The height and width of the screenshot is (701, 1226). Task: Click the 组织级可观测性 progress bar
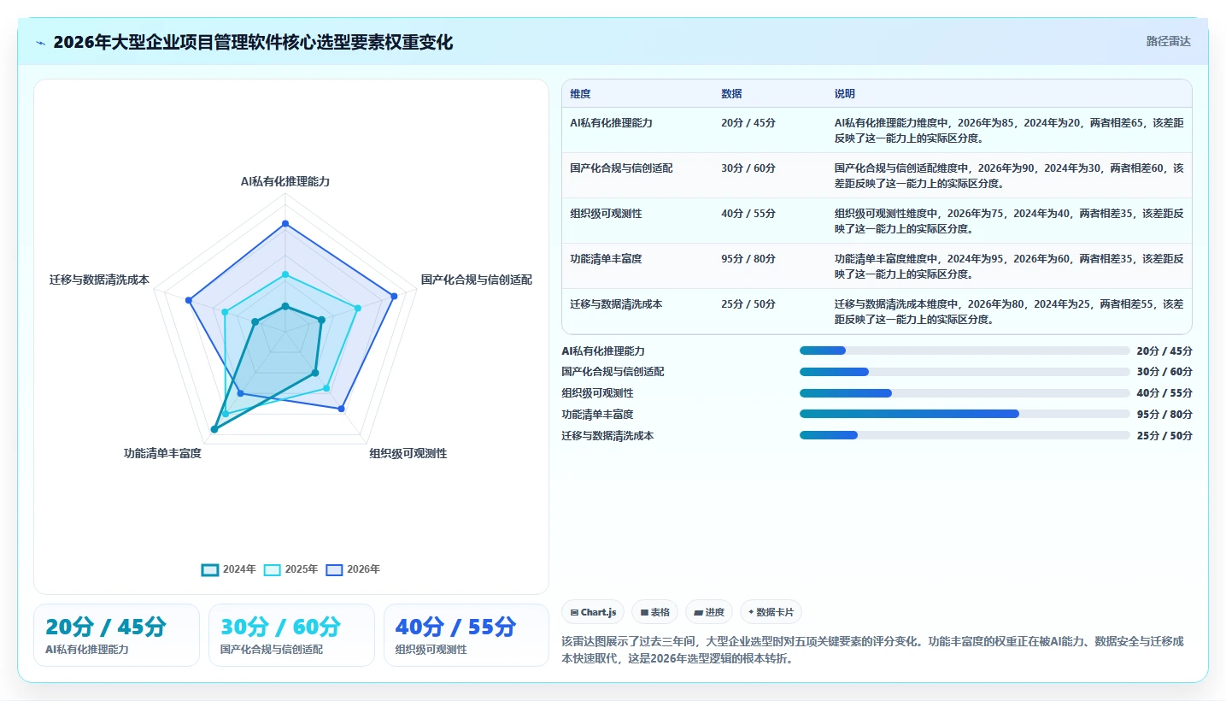(x=965, y=393)
